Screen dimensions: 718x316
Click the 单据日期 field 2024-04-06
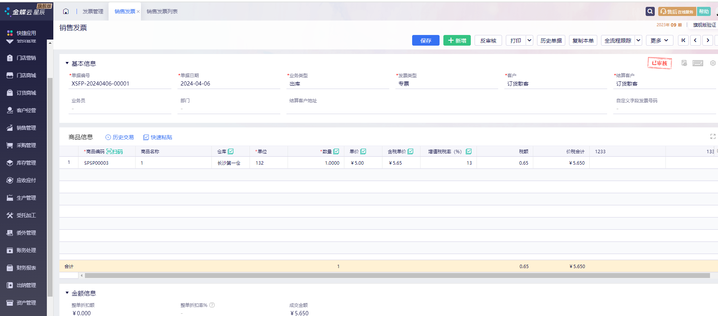(229, 84)
